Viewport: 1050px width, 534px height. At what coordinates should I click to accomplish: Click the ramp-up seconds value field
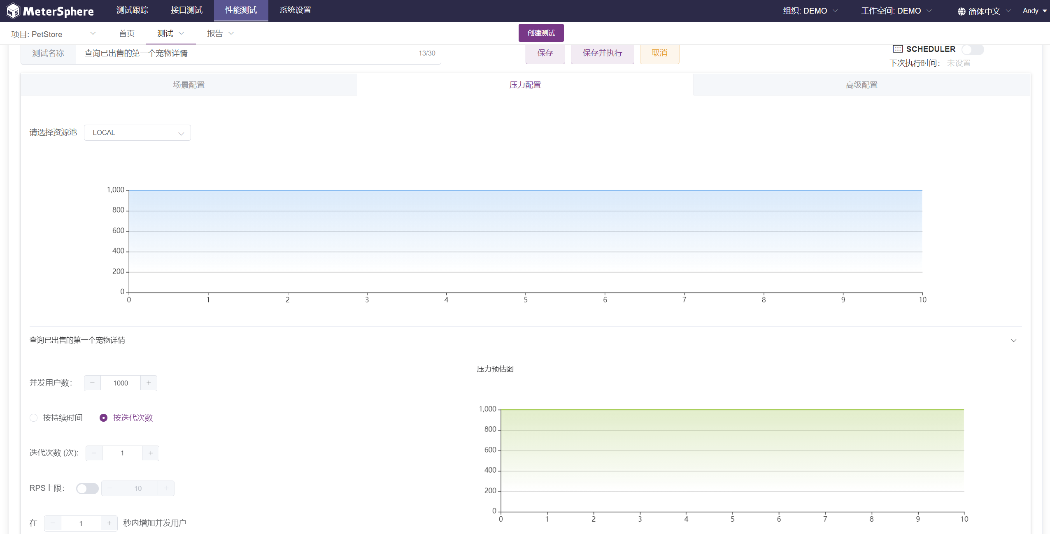tap(81, 523)
